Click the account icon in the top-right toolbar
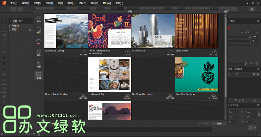Image resolution: width=261 pixels, height=137 pixels. [x=252, y=10]
